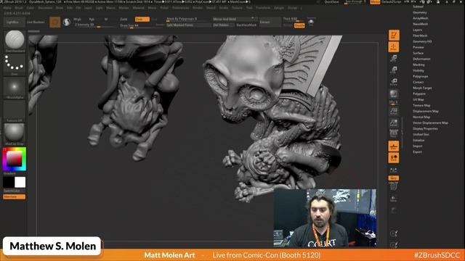The image size is (465, 261).
Task: Expand the Geometry sub-palette
Action: 420,12
